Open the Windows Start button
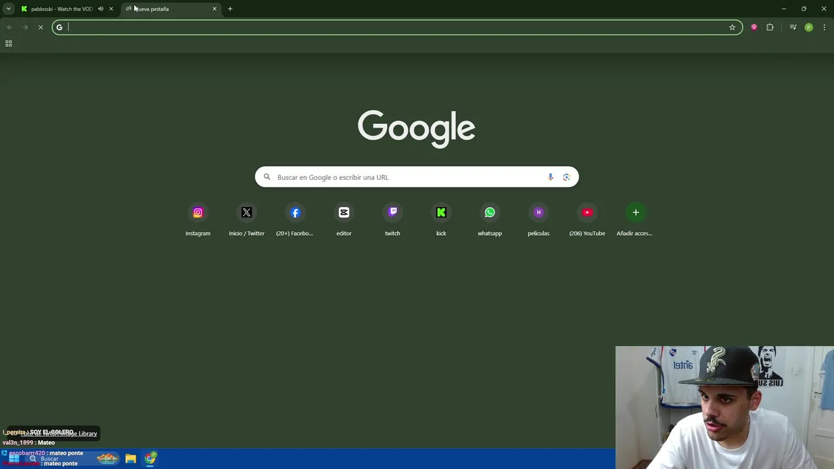This screenshot has width=834, height=469. (14, 459)
